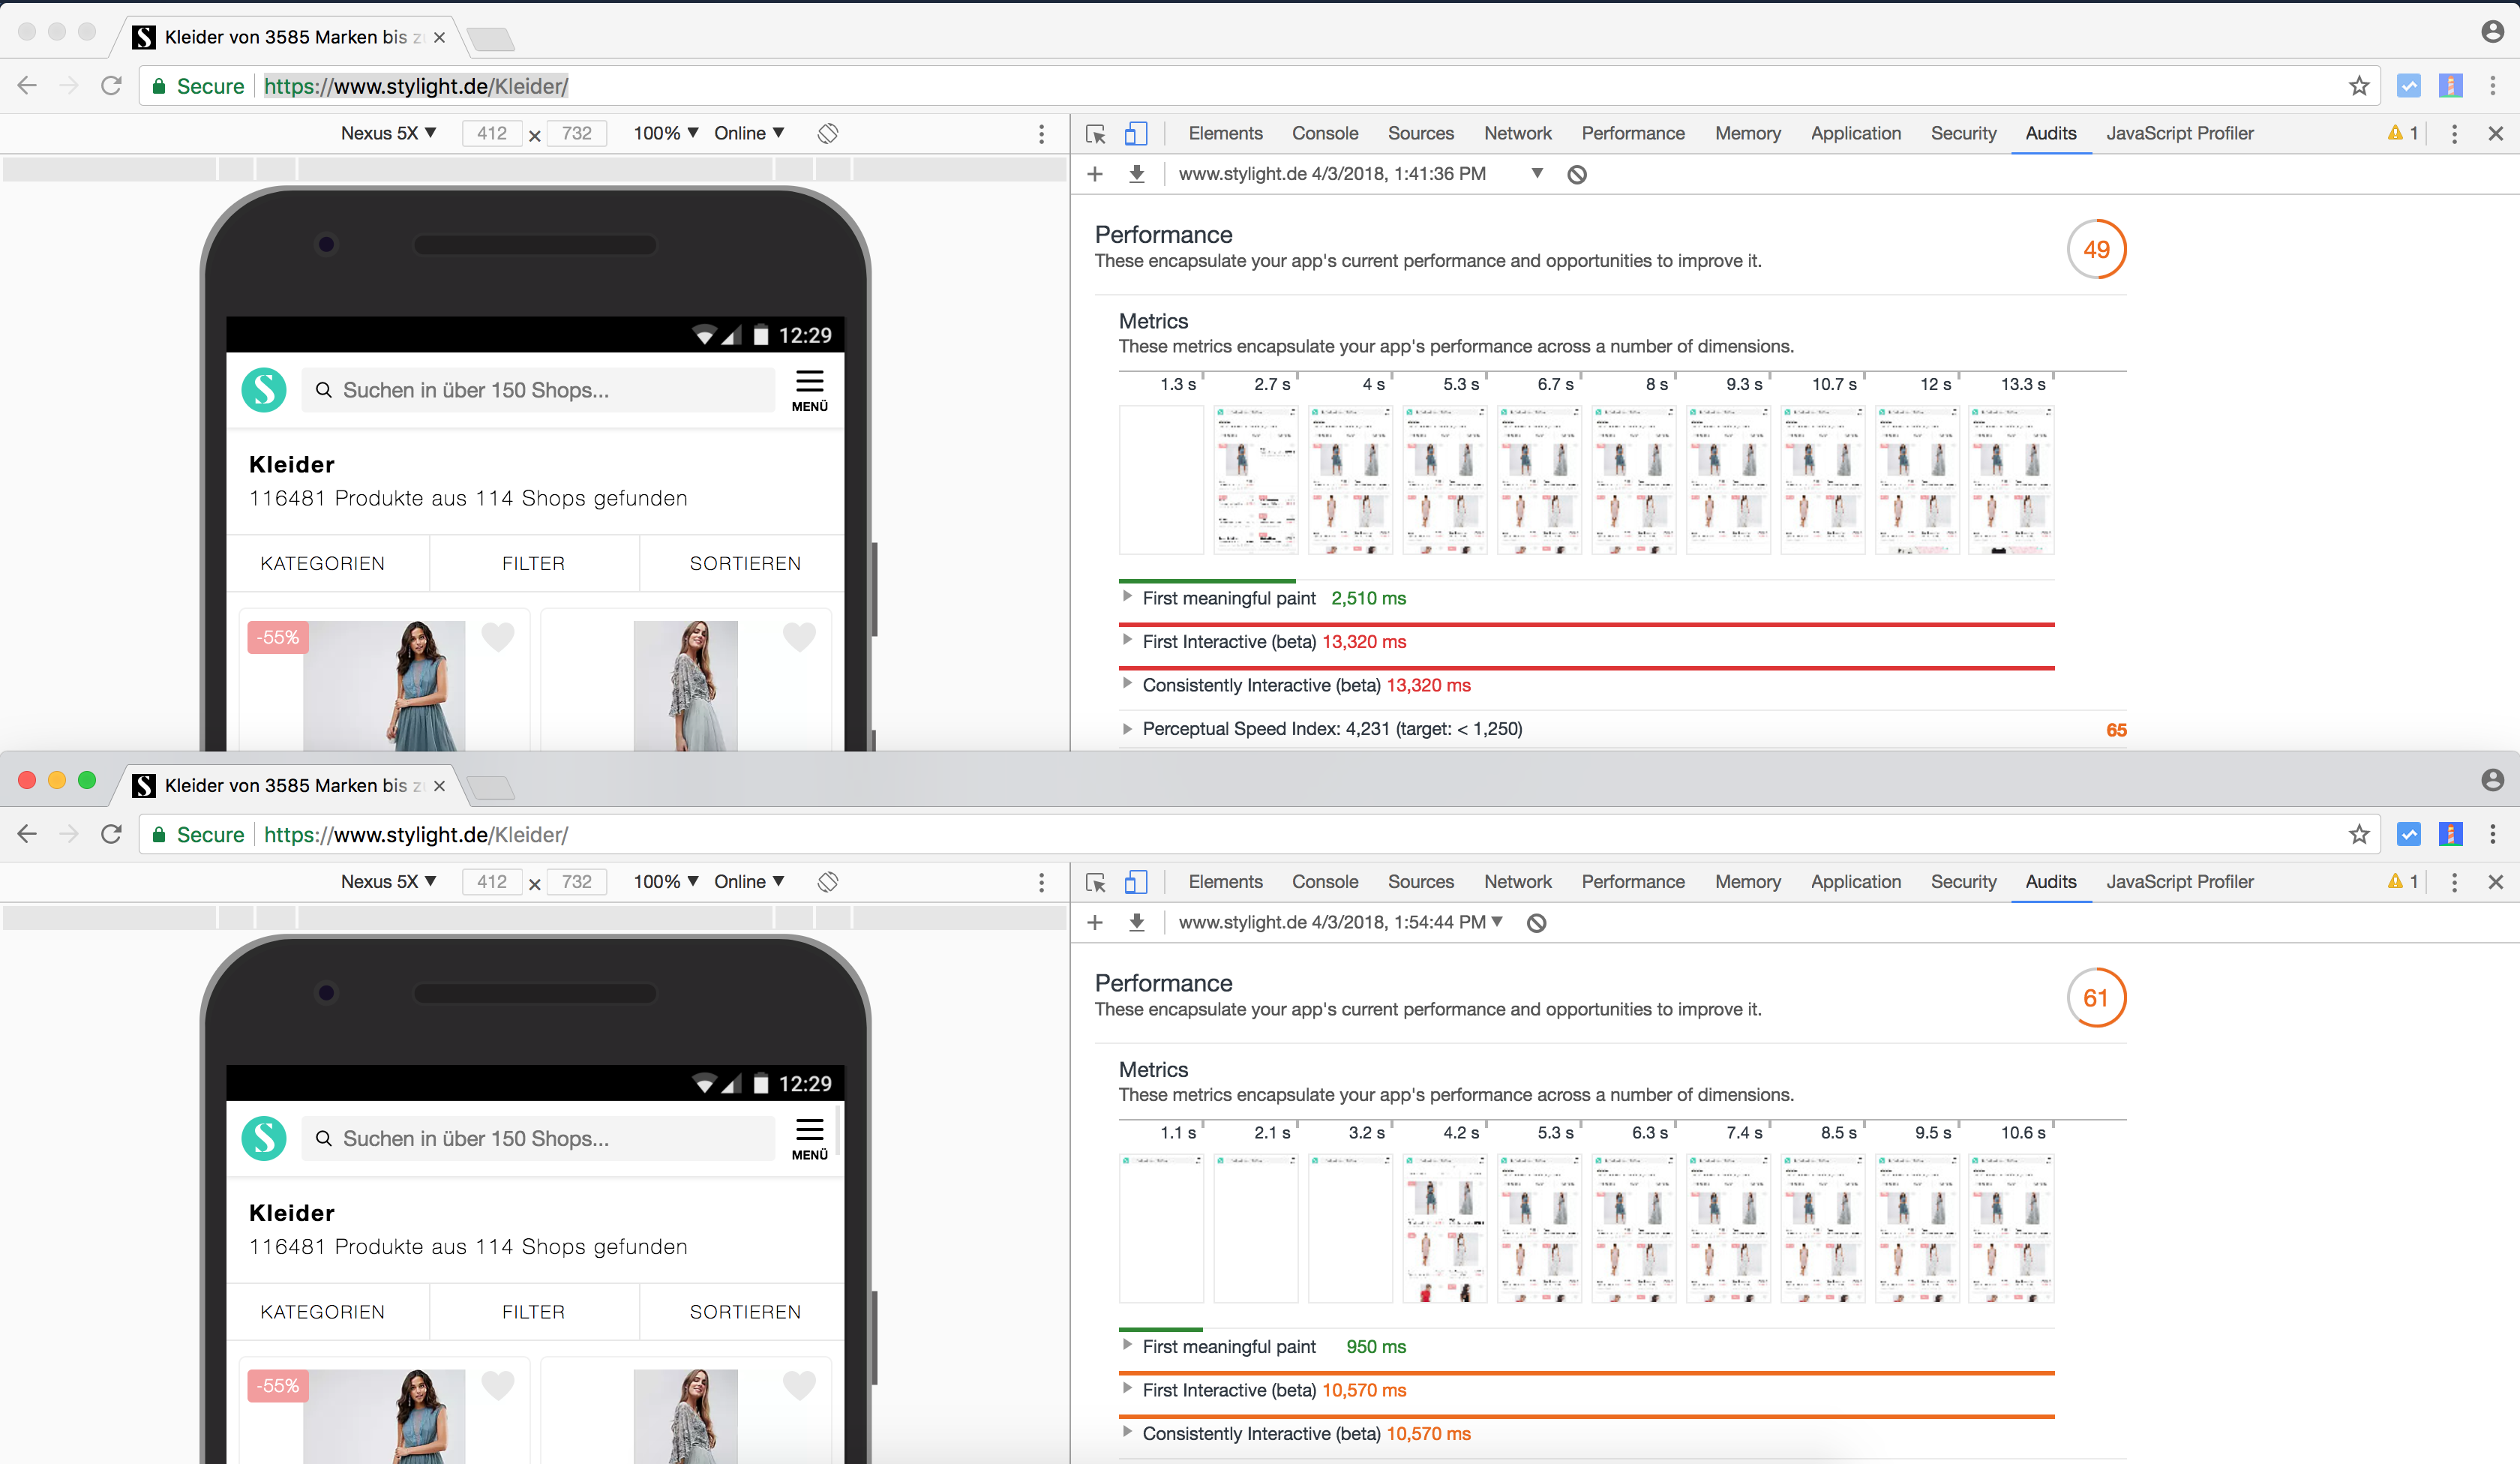The image size is (2520, 1464).
Task: Click width field 412 in bottom device toolbar
Action: pos(492,882)
